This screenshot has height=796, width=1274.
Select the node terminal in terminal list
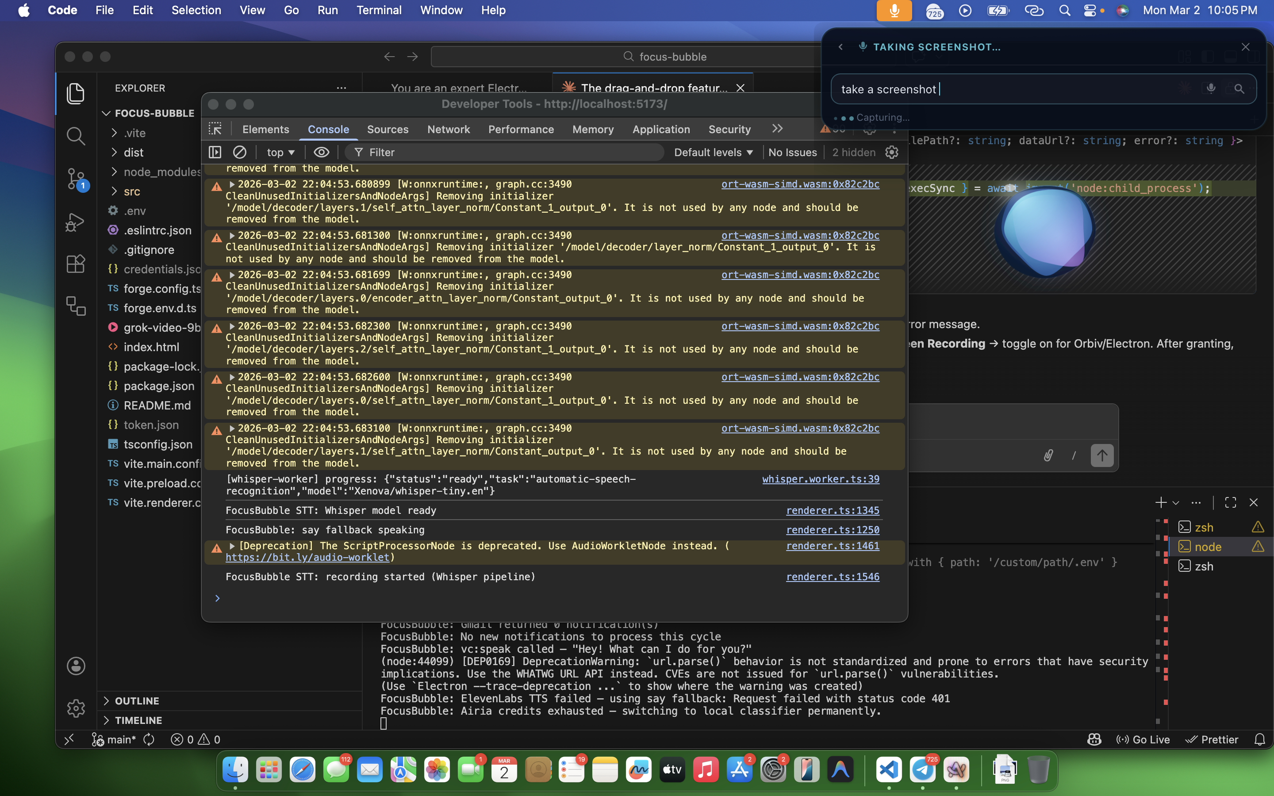coord(1208,547)
